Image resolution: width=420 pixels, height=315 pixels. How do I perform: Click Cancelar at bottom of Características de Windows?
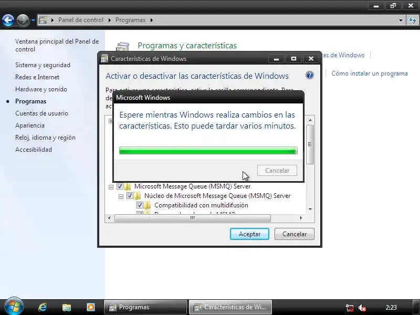pos(295,234)
